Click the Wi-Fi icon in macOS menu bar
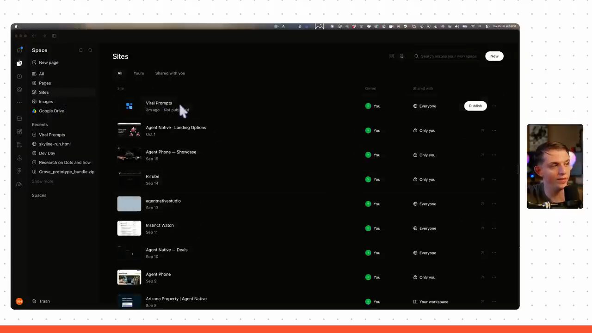Viewport: 592px width, 333px height. (x=473, y=26)
